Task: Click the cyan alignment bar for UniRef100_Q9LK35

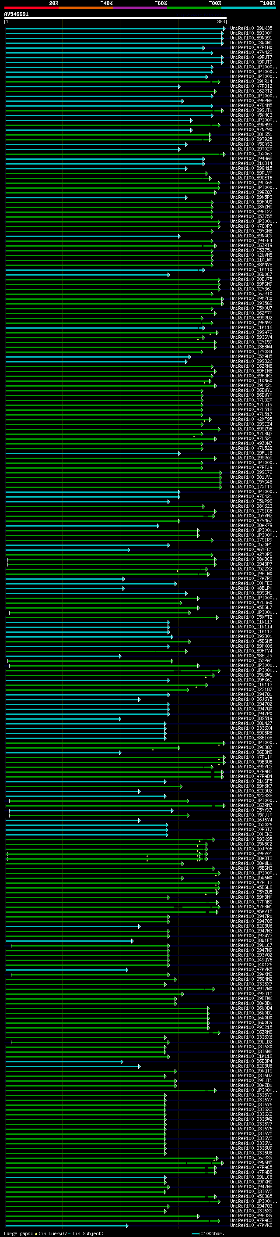Action: pos(115,29)
